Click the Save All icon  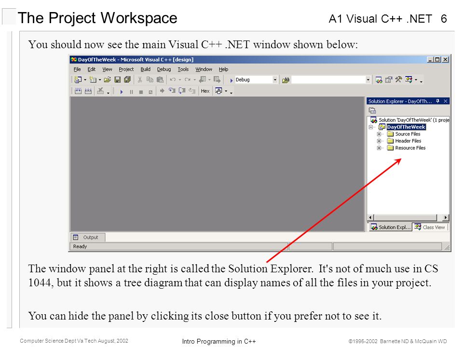pyautogui.click(x=127, y=80)
